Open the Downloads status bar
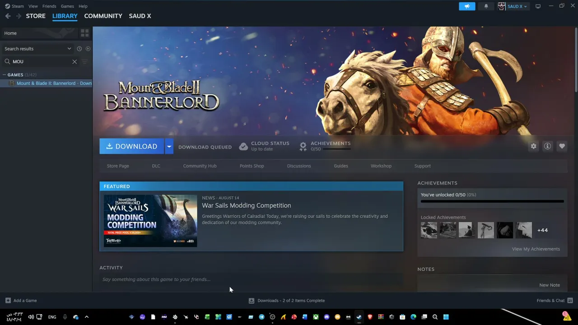This screenshot has height=325, width=578. pos(287,301)
